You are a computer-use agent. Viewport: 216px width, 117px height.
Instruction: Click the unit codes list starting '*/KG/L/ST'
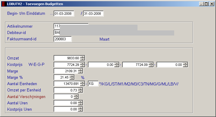139,84
